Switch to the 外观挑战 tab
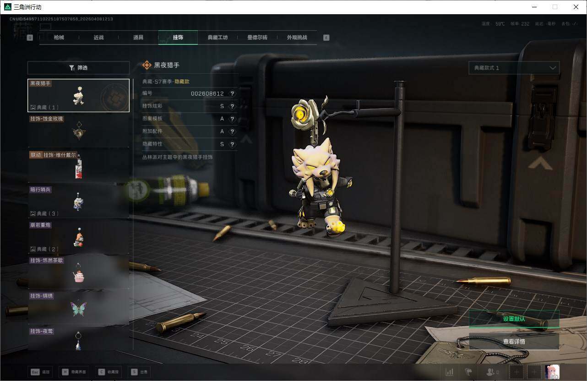Screen dimensions: 587x381 click(x=297, y=38)
